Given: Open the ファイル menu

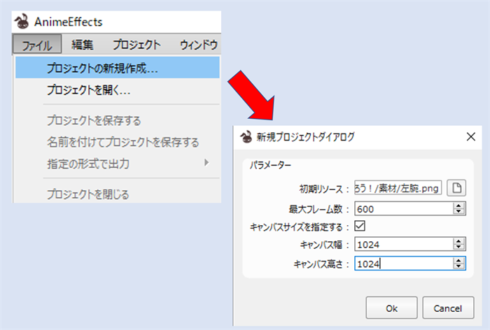Looking at the screenshot, I should [37, 45].
